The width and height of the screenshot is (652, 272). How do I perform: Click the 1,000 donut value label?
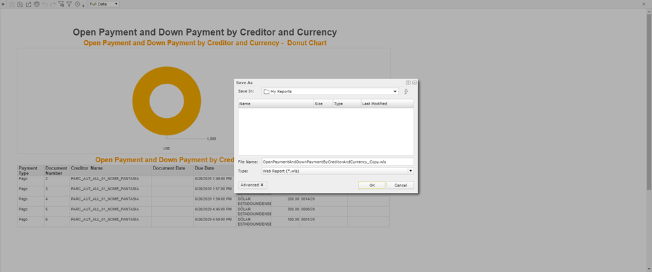pyautogui.click(x=211, y=139)
